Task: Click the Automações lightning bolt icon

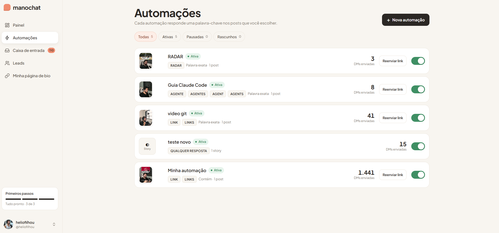Action: point(7,38)
